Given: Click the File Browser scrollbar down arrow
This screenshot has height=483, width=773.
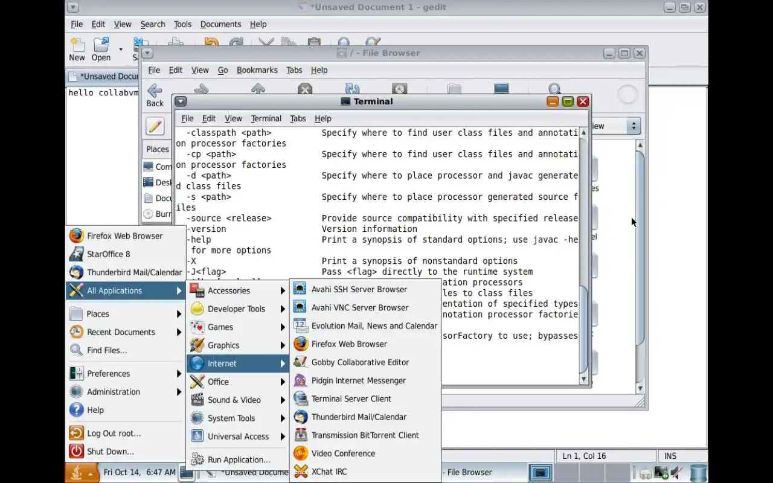Looking at the screenshot, I should point(640,389).
